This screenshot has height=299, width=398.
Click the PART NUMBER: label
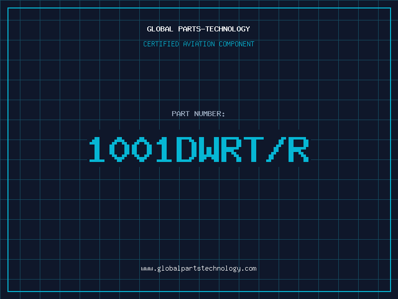coord(199,114)
